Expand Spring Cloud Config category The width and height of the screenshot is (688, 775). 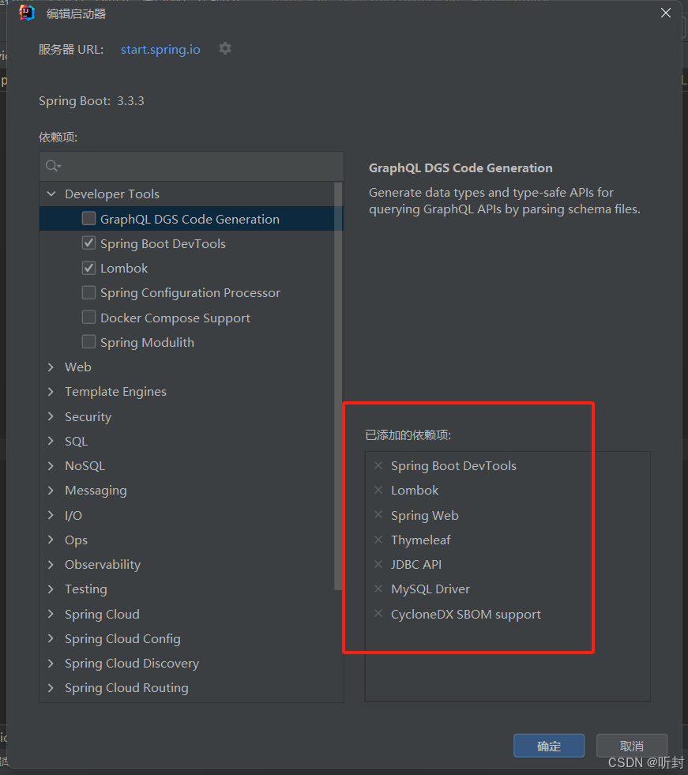coord(51,638)
